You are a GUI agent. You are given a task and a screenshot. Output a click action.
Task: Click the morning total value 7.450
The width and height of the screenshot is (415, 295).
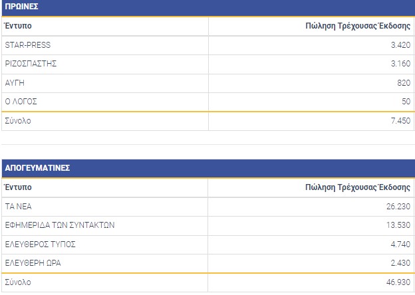(x=401, y=121)
